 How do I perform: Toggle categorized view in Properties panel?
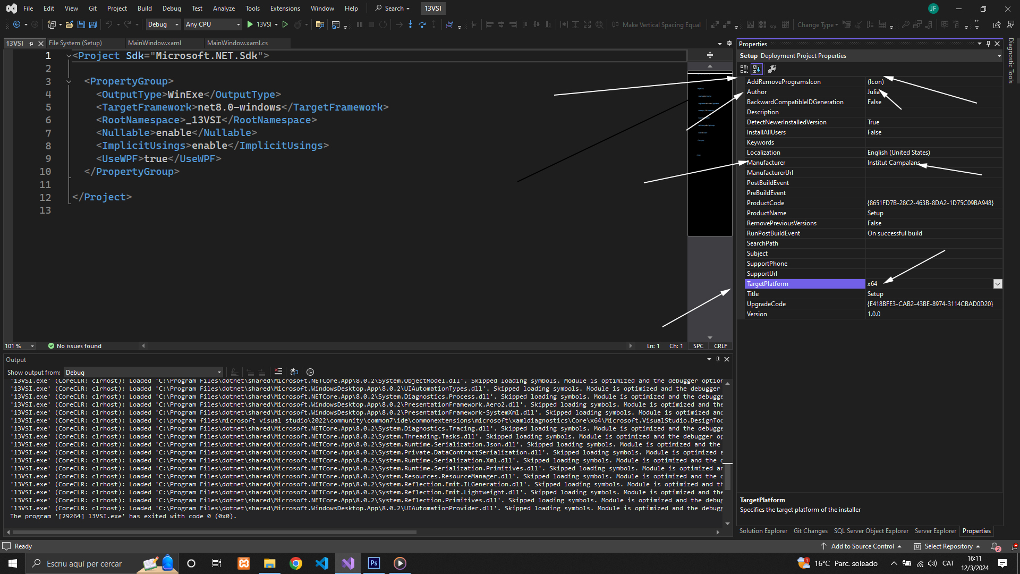point(744,69)
